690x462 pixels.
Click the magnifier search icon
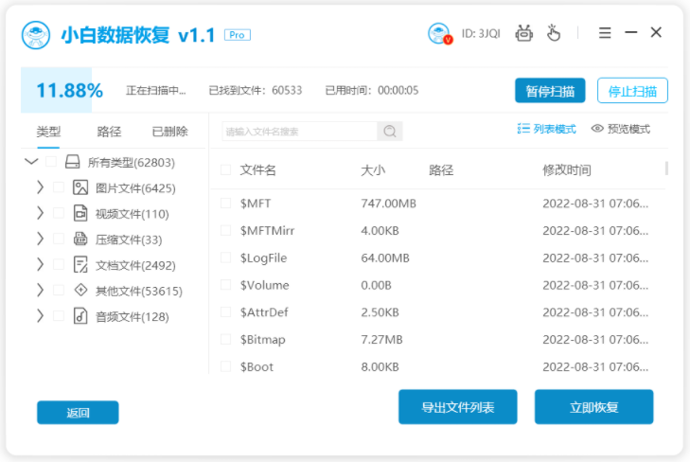coord(389,132)
